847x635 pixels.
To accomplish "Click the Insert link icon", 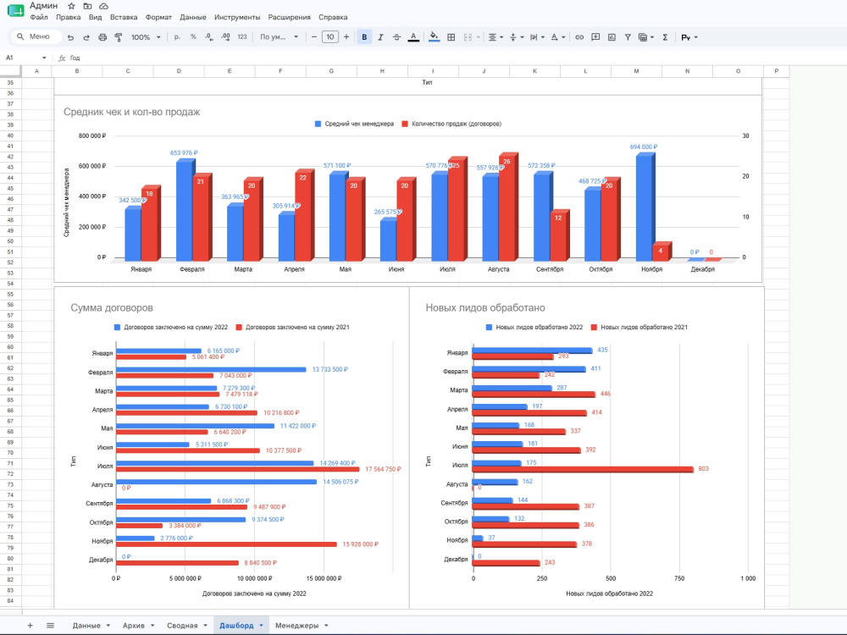I will [579, 37].
